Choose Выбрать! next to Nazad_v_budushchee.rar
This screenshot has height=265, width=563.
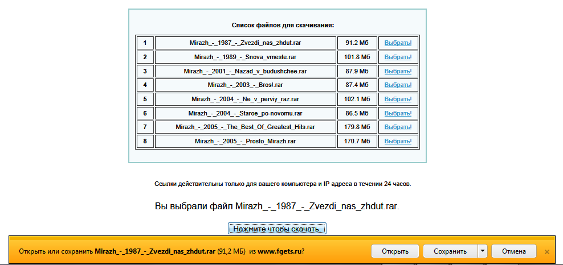(x=398, y=71)
